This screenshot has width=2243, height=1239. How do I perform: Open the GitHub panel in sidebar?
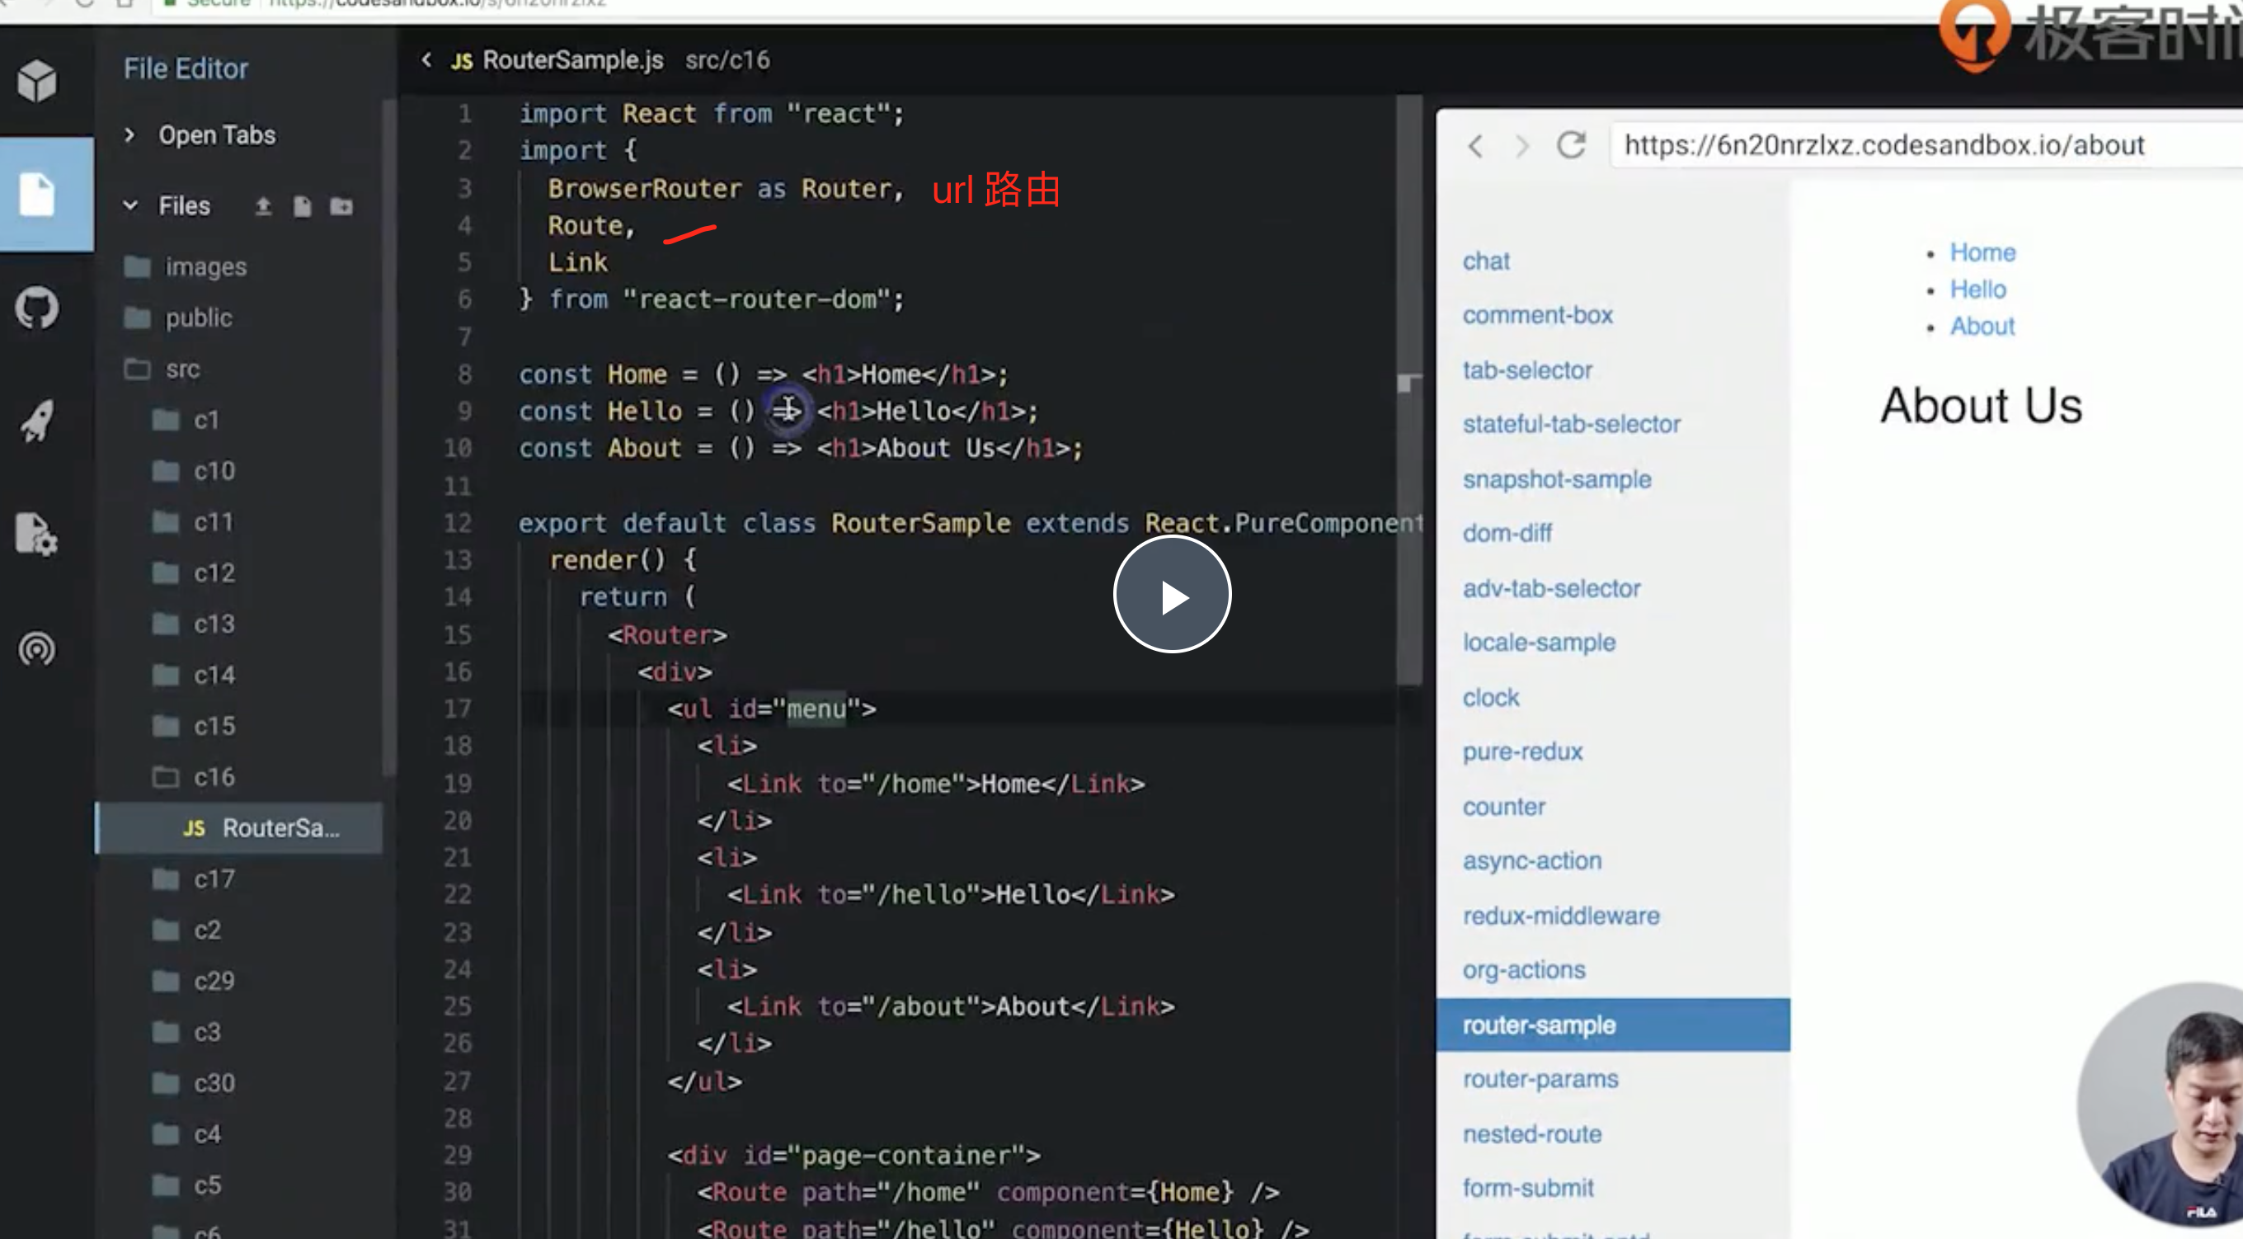[36, 309]
